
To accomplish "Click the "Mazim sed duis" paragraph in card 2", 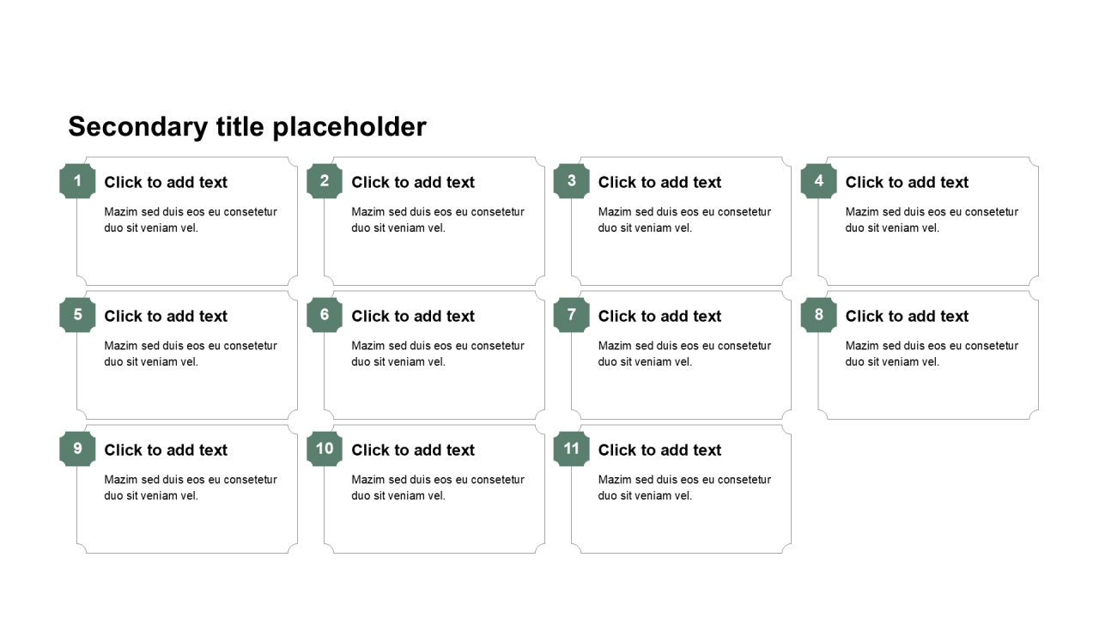I will pos(438,220).
